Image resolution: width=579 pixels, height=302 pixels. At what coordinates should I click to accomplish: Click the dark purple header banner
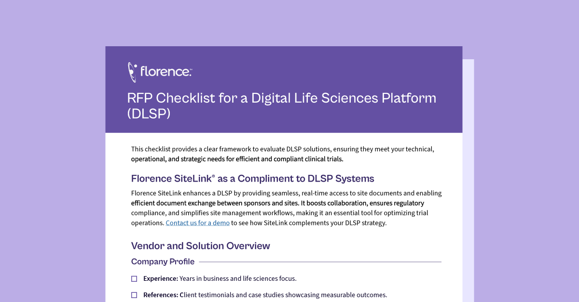click(x=284, y=90)
